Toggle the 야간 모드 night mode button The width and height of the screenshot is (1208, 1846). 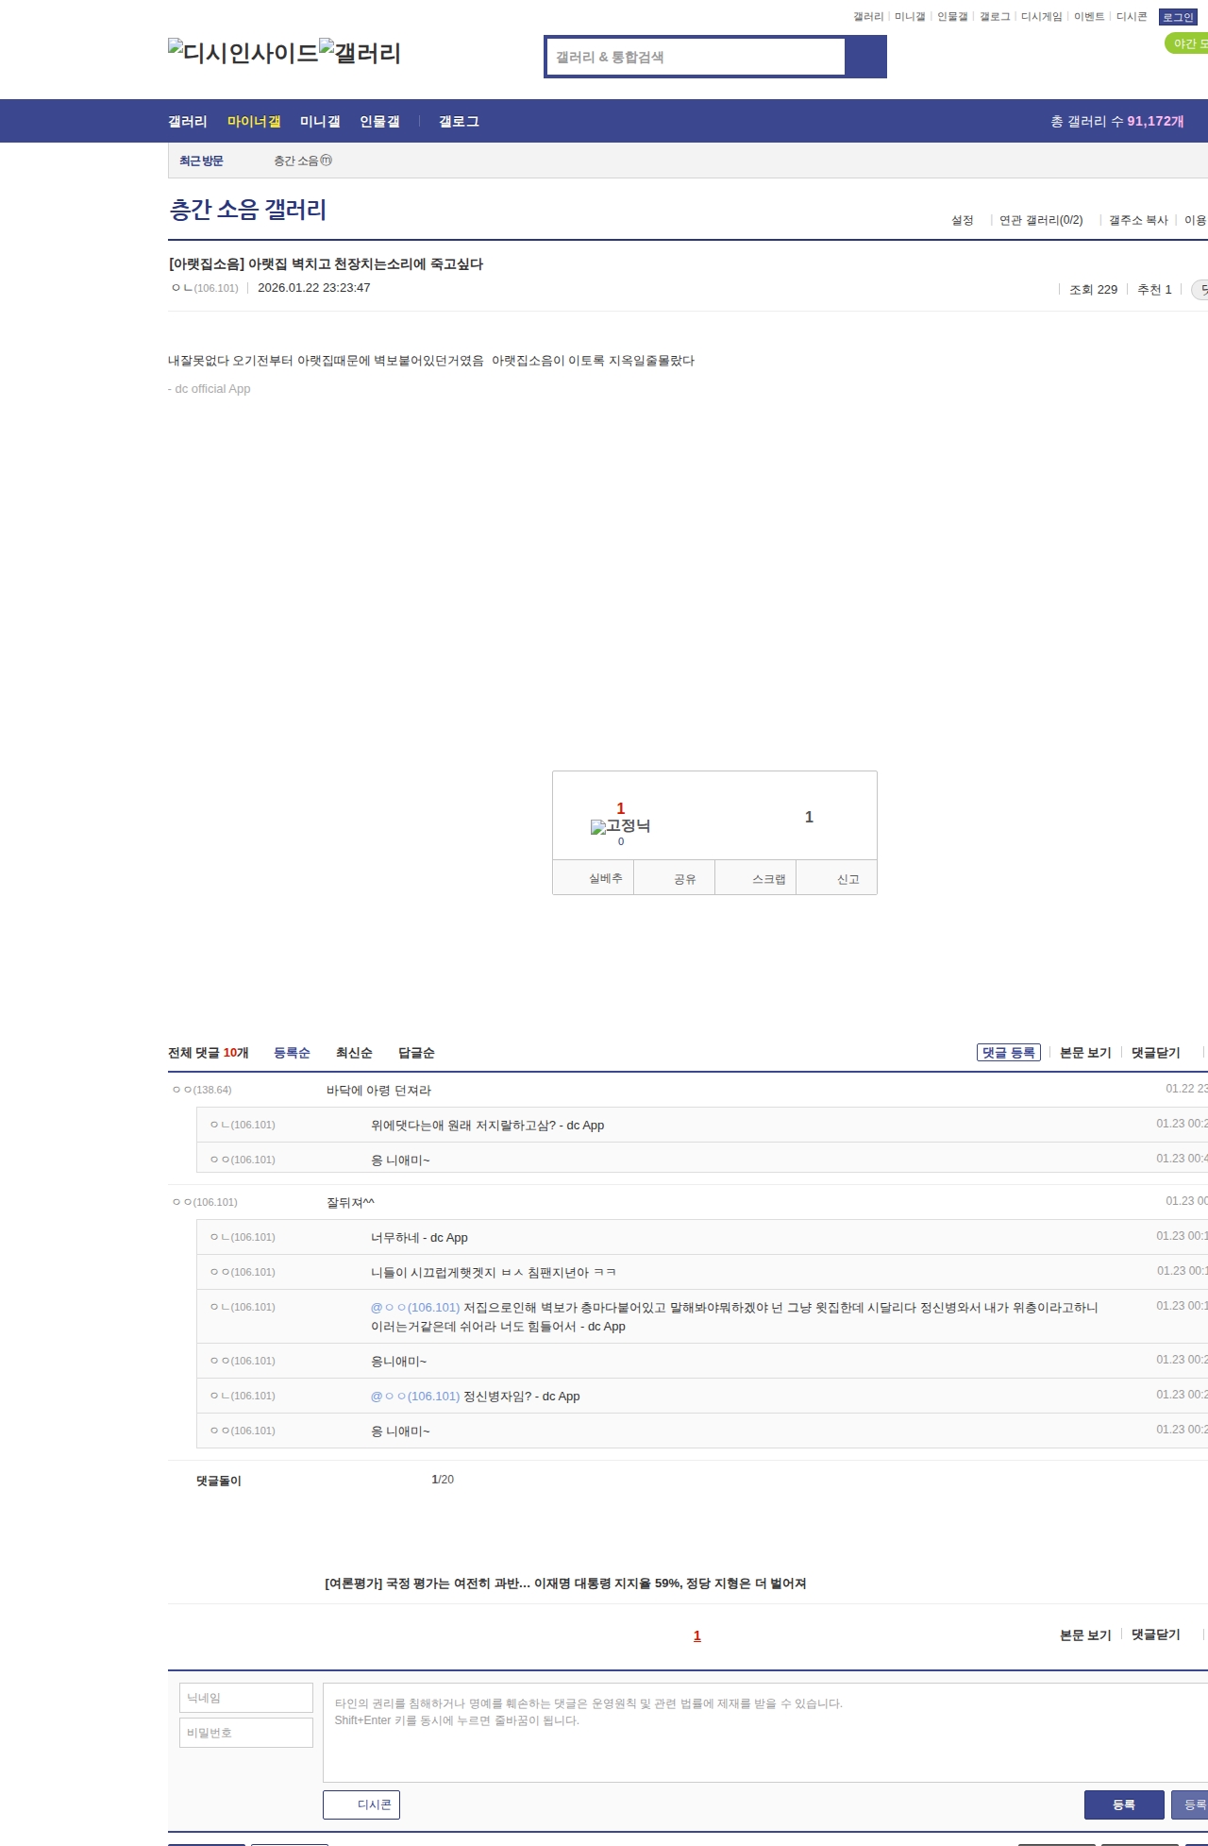1187,43
